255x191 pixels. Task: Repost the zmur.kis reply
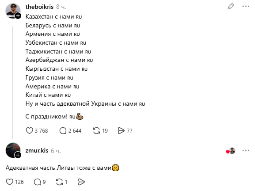(59, 182)
